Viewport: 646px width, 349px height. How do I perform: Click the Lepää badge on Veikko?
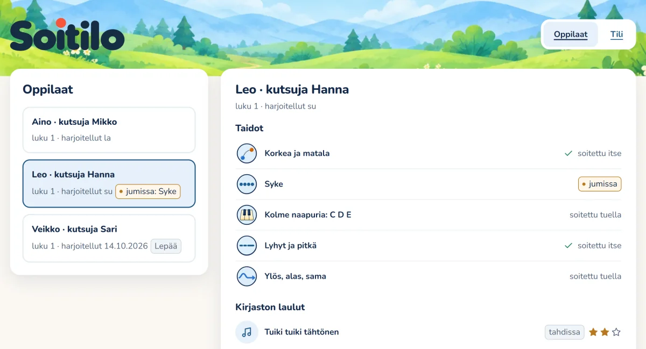[166, 246]
